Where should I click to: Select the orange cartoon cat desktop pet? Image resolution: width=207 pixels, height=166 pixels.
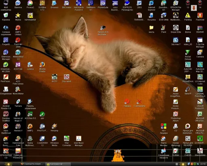pyautogui.click(x=118, y=155)
